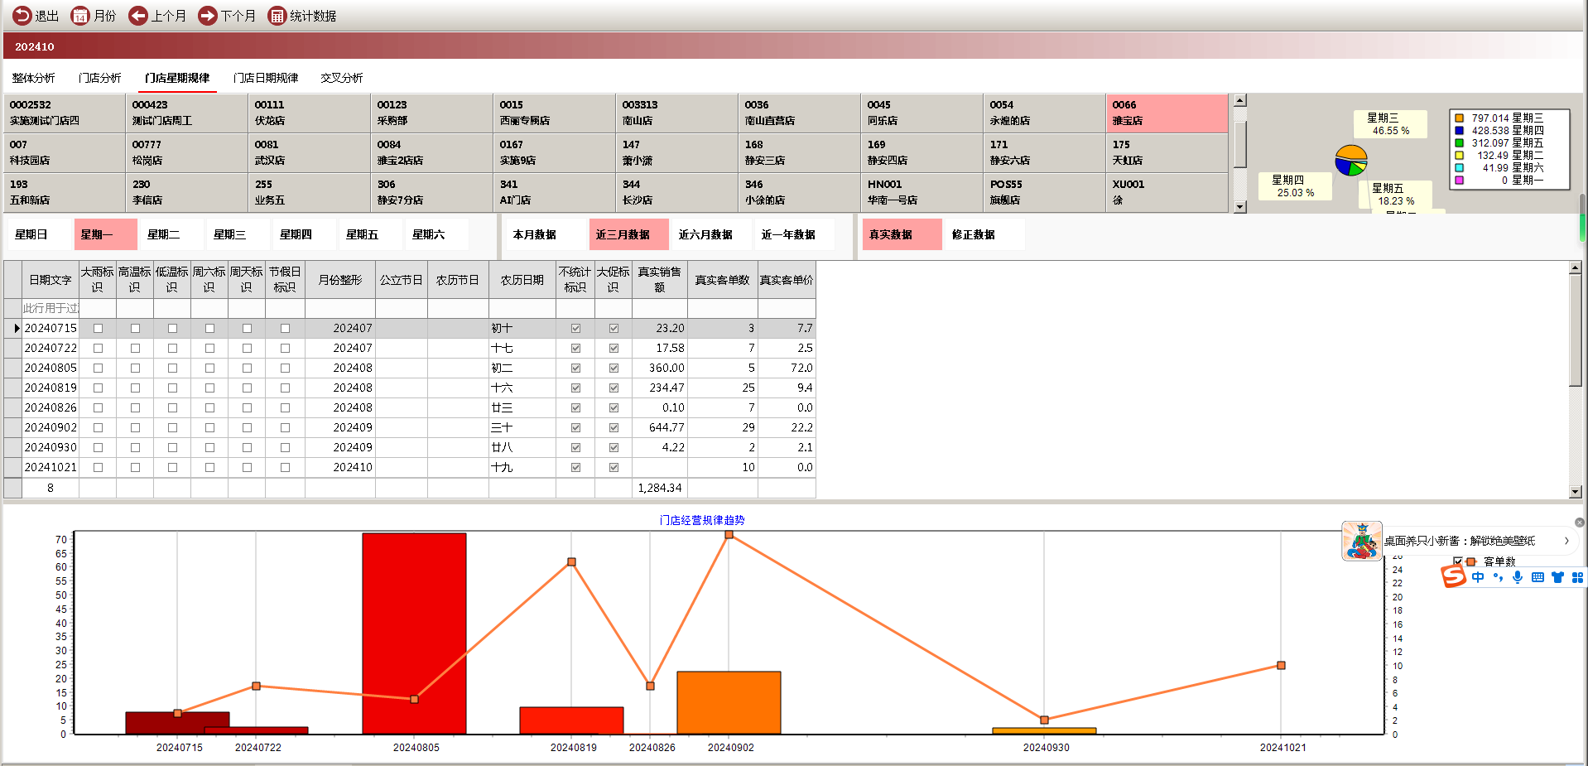This screenshot has height=766, width=1588.
Task: Switch to 真实数据 real data
Action: click(x=902, y=234)
